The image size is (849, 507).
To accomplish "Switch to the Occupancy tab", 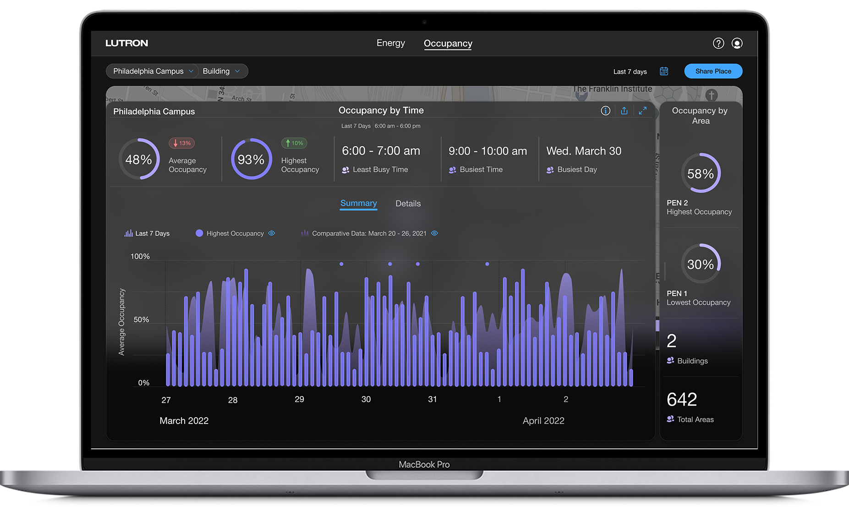I will click(448, 44).
